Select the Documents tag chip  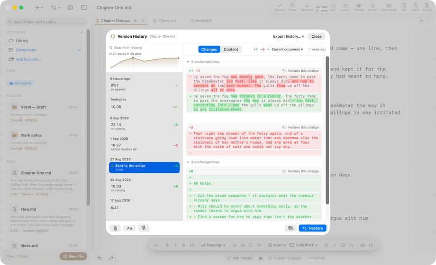[x=20, y=83]
